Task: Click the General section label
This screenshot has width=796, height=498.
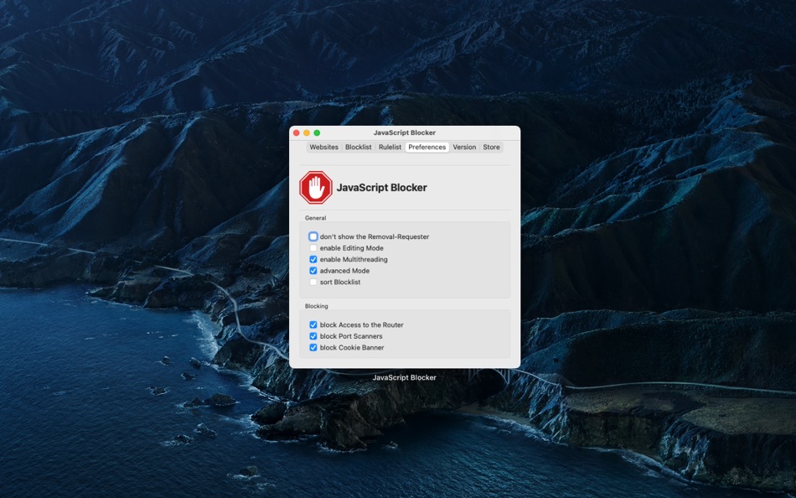Action: tap(315, 217)
